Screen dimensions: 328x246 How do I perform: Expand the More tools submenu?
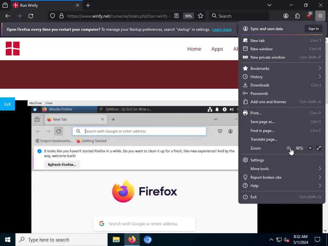(x=282, y=168)
